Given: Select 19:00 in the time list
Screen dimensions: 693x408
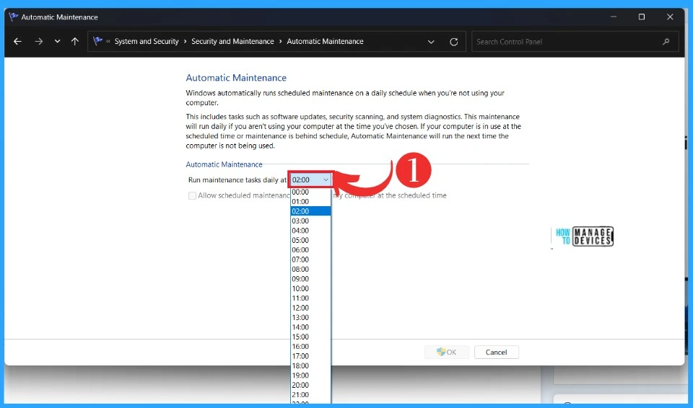Looking at the screenshot, I should (x=310, y=376).
